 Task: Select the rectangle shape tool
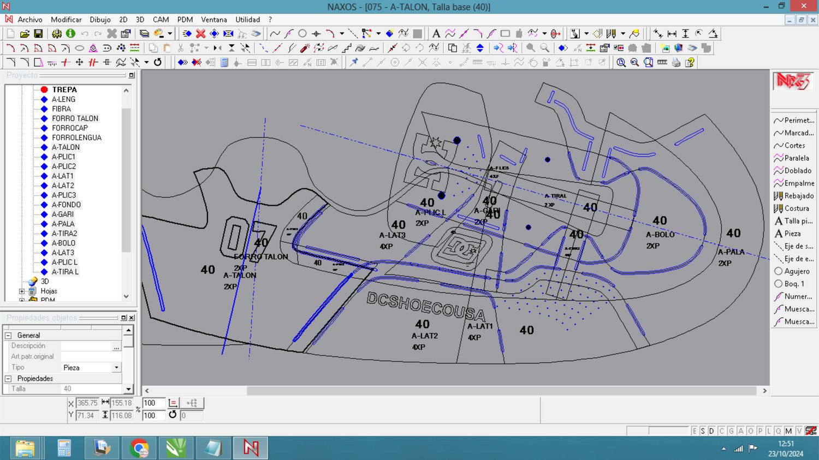tap(505, 34)
